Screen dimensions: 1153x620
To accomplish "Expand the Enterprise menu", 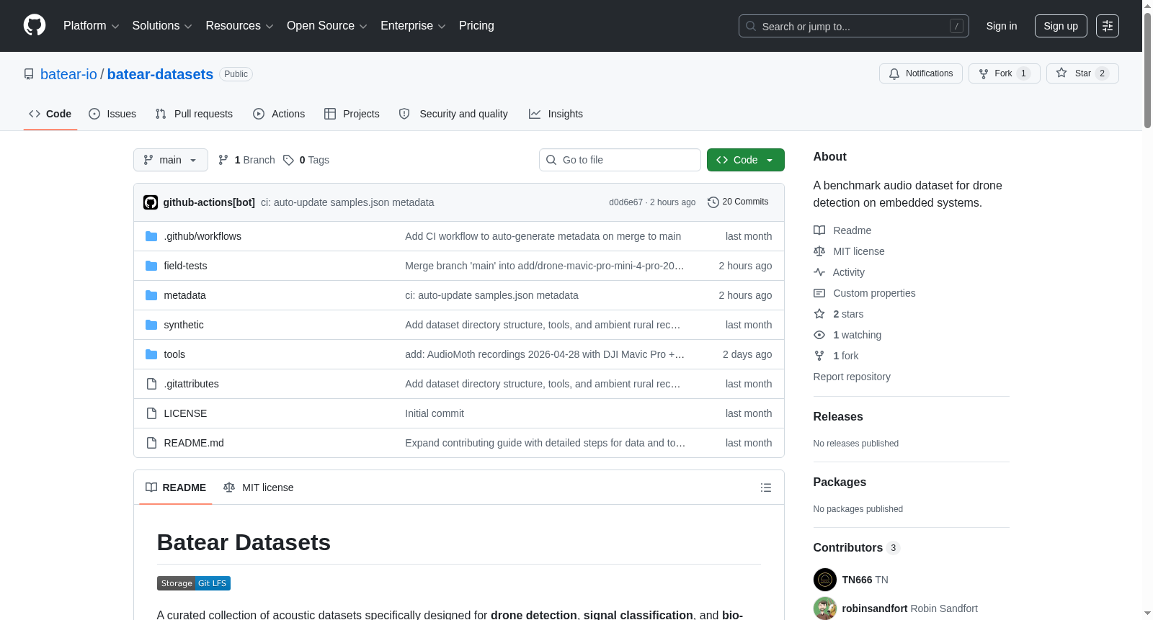I will 413,26.
